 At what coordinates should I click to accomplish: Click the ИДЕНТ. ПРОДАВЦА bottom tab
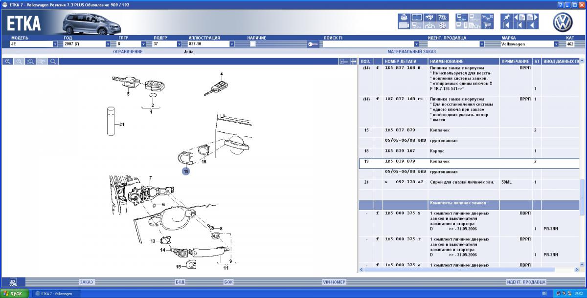pyautogui.click(x=526, y=282)
